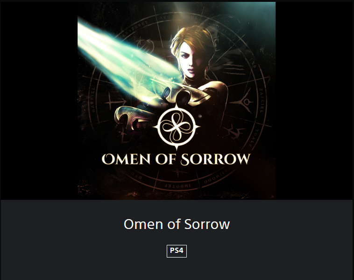The image size is (354, 280).
Task: Click the dark panel below the PS4 badge
Action: point(177,269)
